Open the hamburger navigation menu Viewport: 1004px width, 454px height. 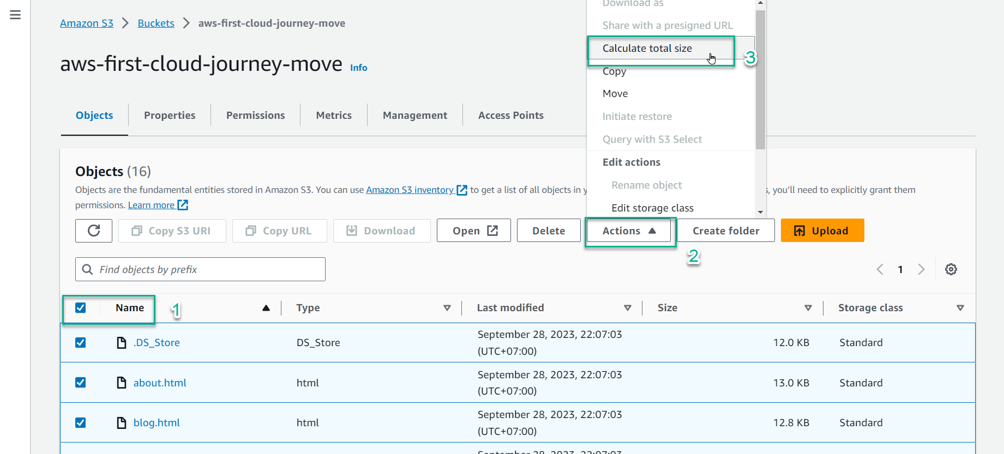15,15
